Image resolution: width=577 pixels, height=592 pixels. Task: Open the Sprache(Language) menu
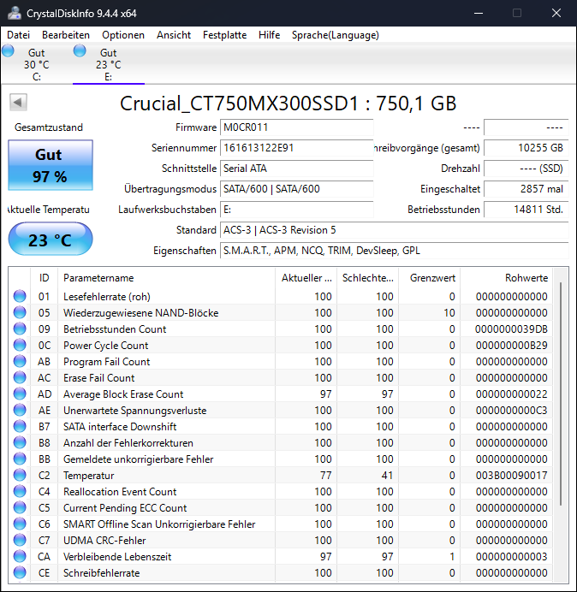[336, 35]
